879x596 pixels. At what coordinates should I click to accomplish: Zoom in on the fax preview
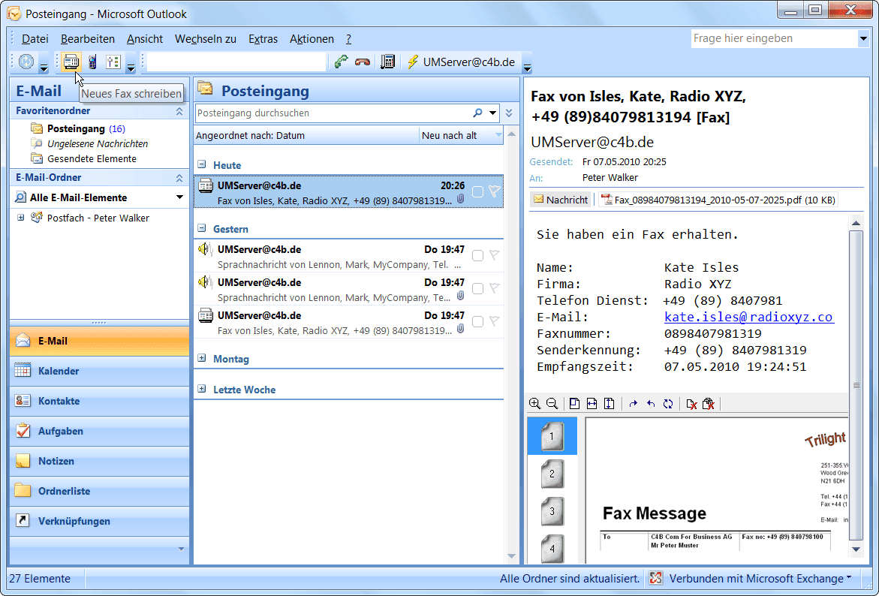[534, 404]
